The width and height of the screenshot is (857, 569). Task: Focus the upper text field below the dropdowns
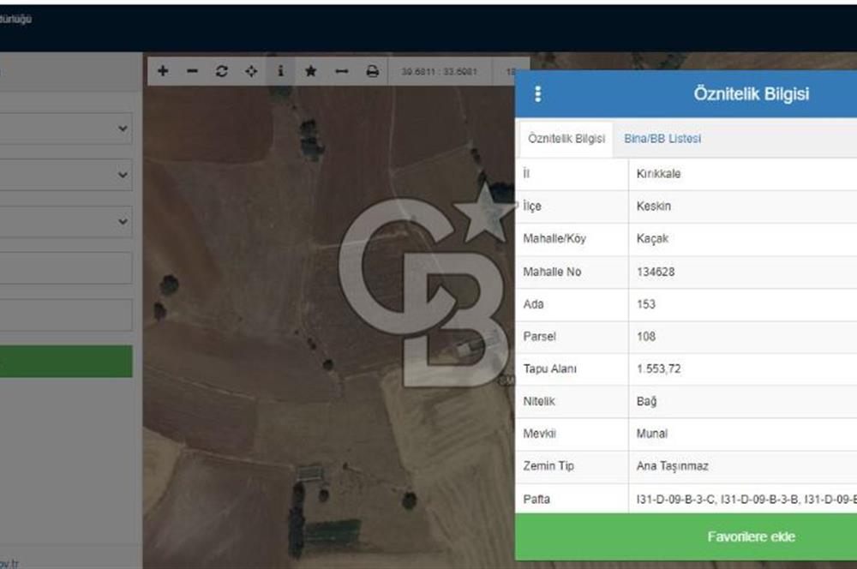pos(66,268)
